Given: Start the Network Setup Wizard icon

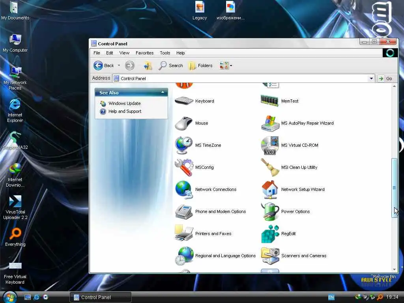Looking at the screenshot, I should pos(270,190).
